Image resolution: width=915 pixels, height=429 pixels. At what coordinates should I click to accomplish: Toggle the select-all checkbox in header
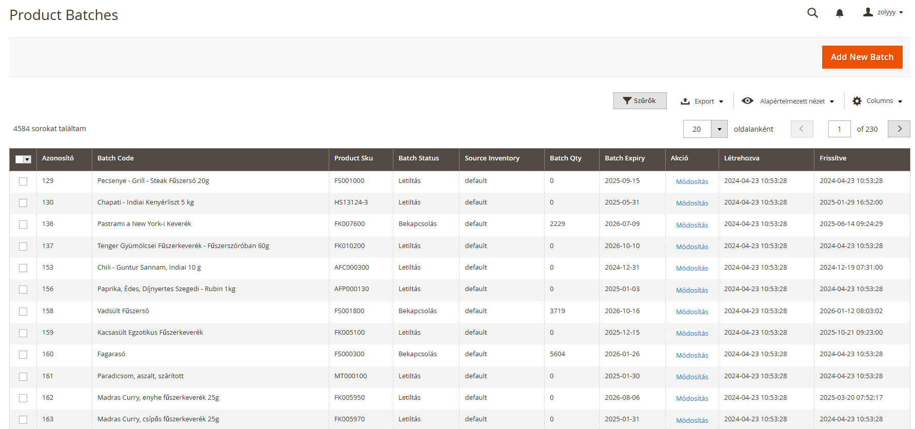point(19,159)
